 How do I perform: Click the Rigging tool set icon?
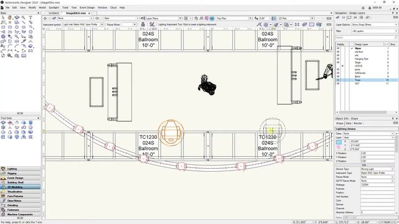[x=3, y=173]
